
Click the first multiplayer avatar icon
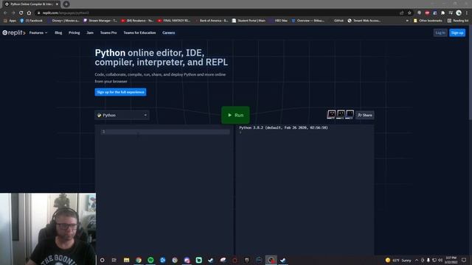click(331, 114)
